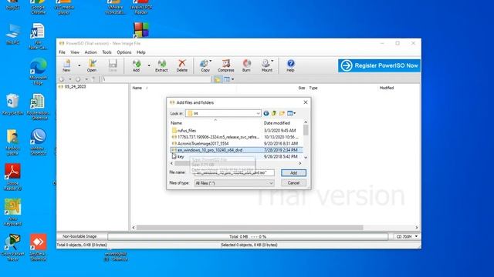Image resolution: width=494 pixels, height=277 pixels.
Task: Sort by the Name column in main list
Action: (137, 88)
